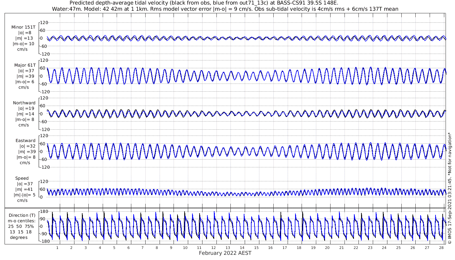Click the 'Speed' panel label
The image size is (455, 260).
22,178
